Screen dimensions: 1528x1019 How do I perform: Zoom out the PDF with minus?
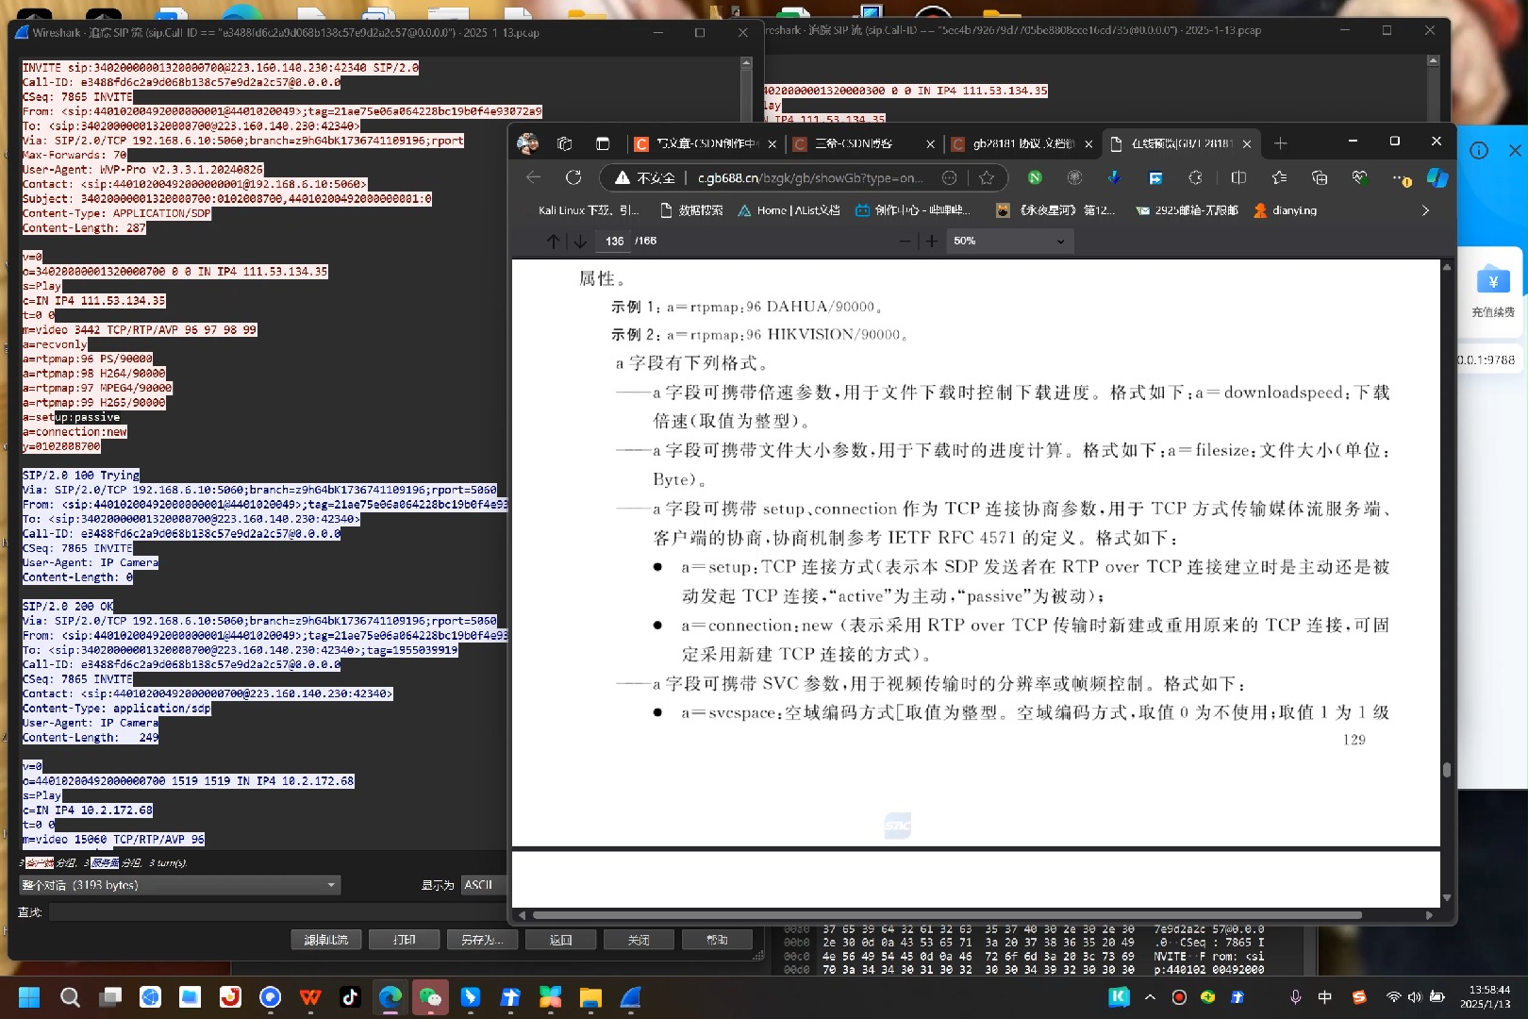click(905, 242)
